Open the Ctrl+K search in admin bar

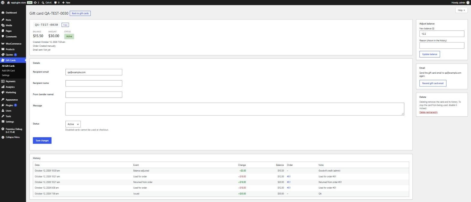tap(47, 2)
